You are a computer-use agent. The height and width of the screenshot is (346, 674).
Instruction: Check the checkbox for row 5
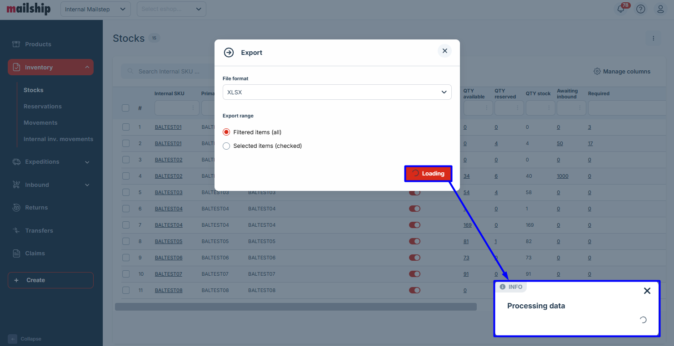click(126, 192)
